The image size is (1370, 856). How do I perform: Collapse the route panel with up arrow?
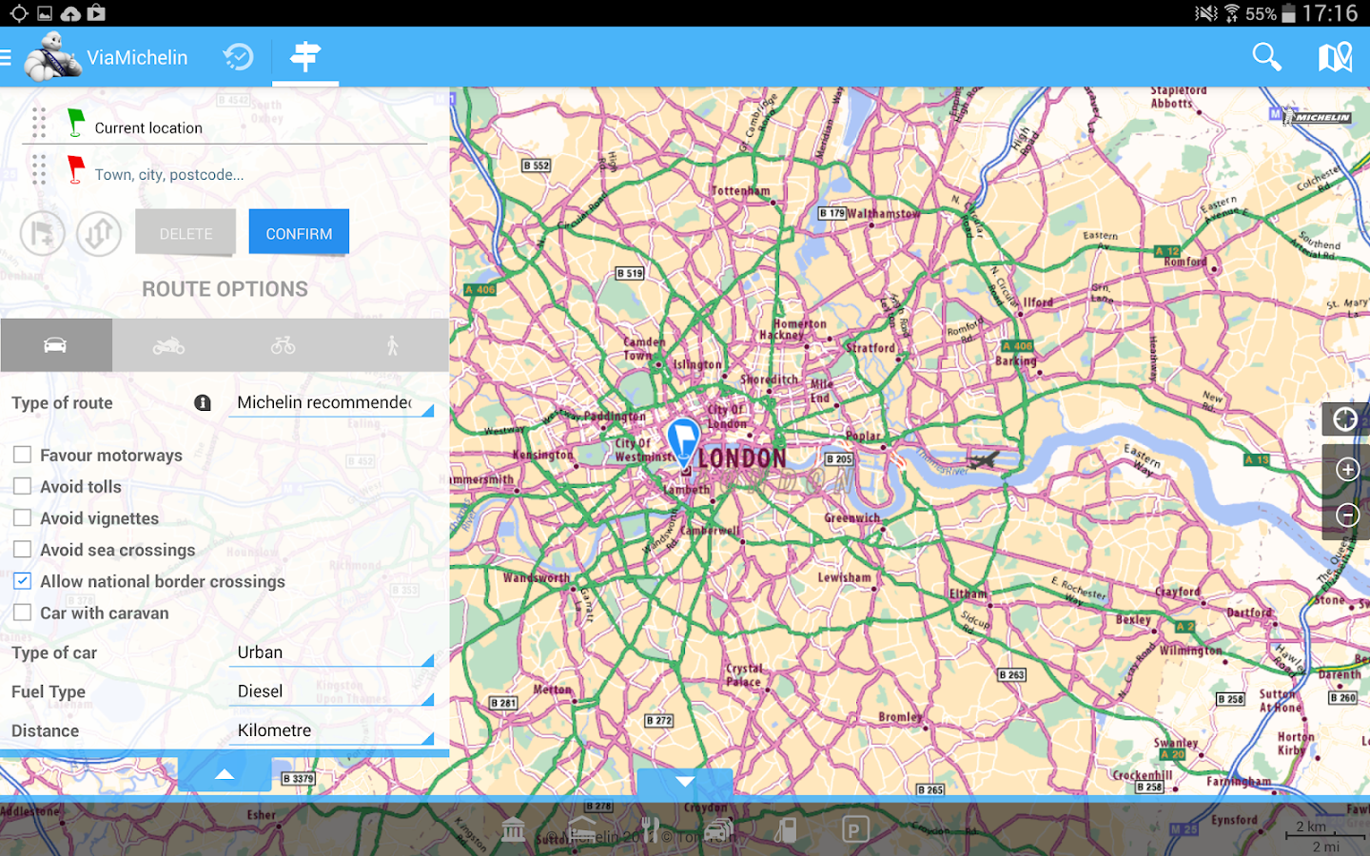(x=225, y=773)
